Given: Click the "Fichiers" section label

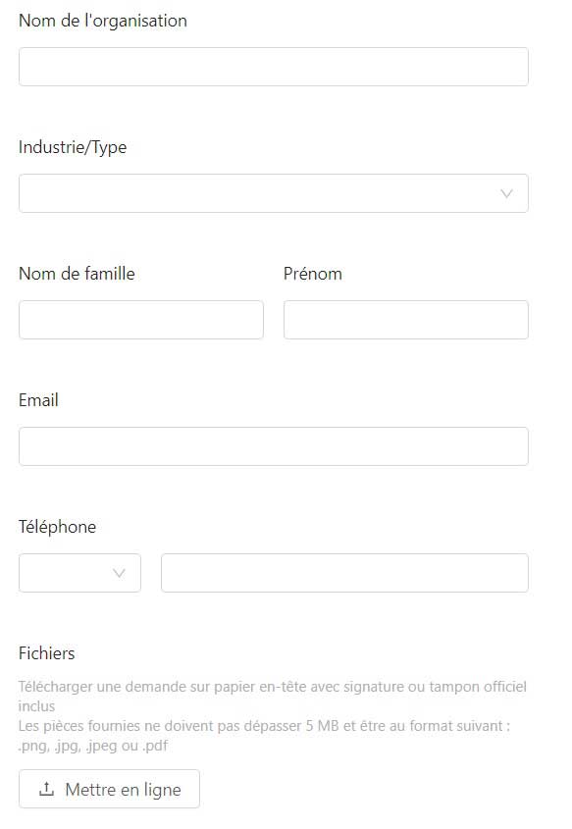Looking at the screenshot, I should tap(47, 653).
